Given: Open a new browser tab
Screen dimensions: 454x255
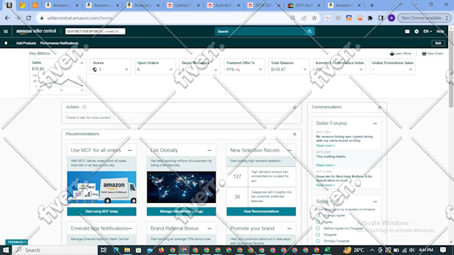Looking at the screenshot, I should (x=372, y=5).
